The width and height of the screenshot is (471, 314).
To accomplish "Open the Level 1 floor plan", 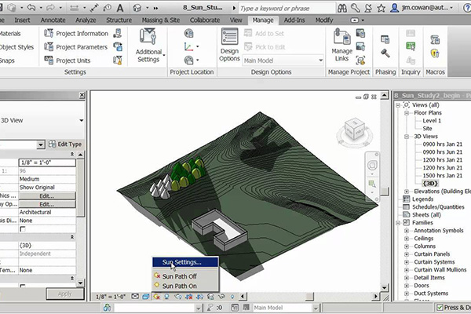I will click(x=432, y=120).
